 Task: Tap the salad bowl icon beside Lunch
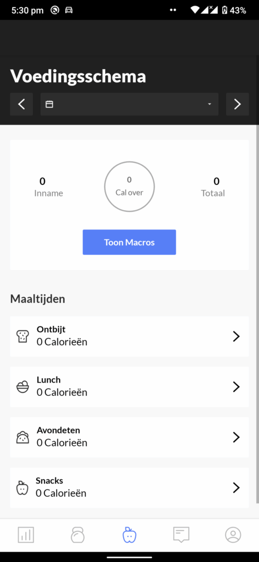(22, 387)
